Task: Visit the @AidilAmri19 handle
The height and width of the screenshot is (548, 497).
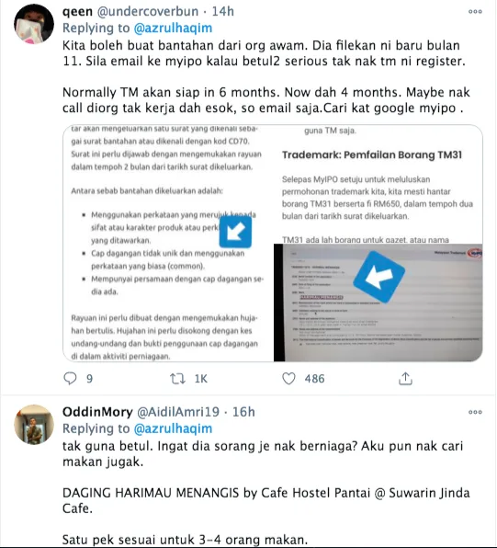Action: pos(178,412)
